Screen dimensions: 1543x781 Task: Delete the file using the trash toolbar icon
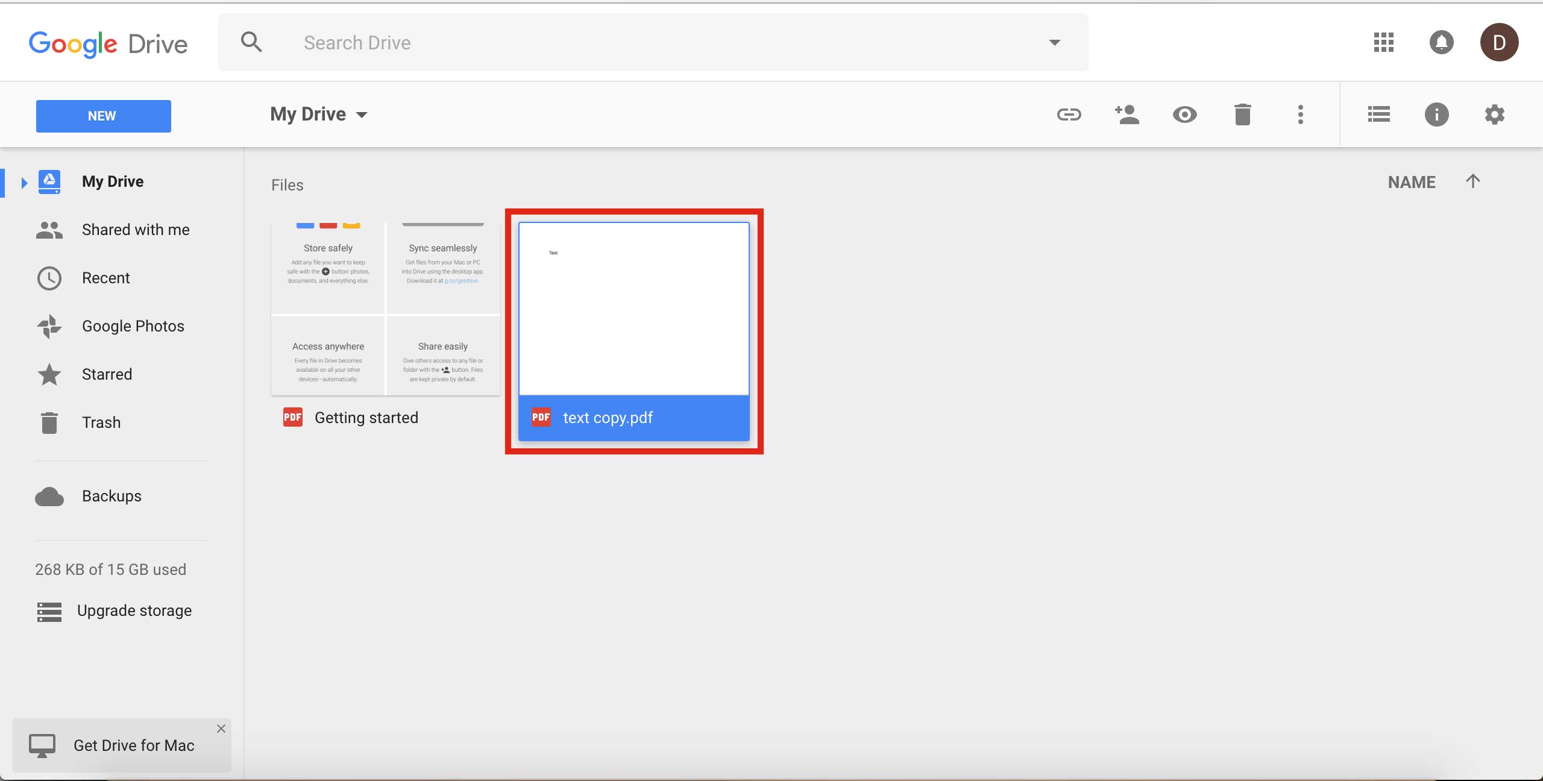click(x=1242, y=114)
